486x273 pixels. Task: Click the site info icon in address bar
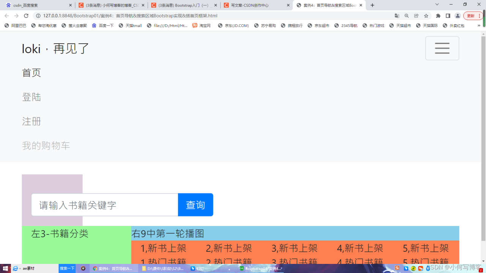coord(38,16)
